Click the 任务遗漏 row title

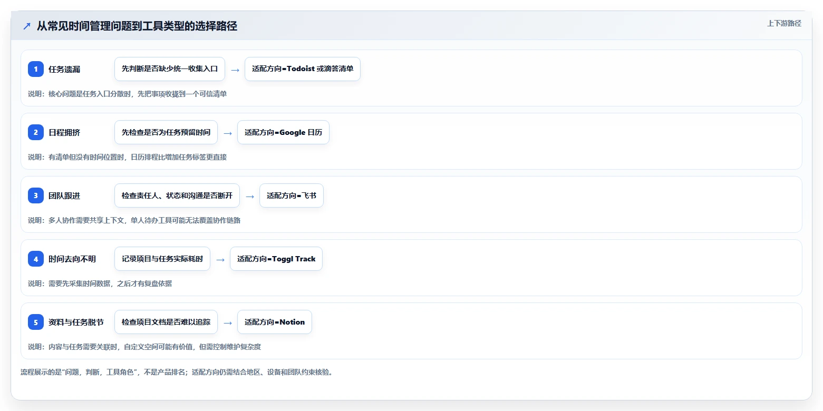(x=64, y=69)
